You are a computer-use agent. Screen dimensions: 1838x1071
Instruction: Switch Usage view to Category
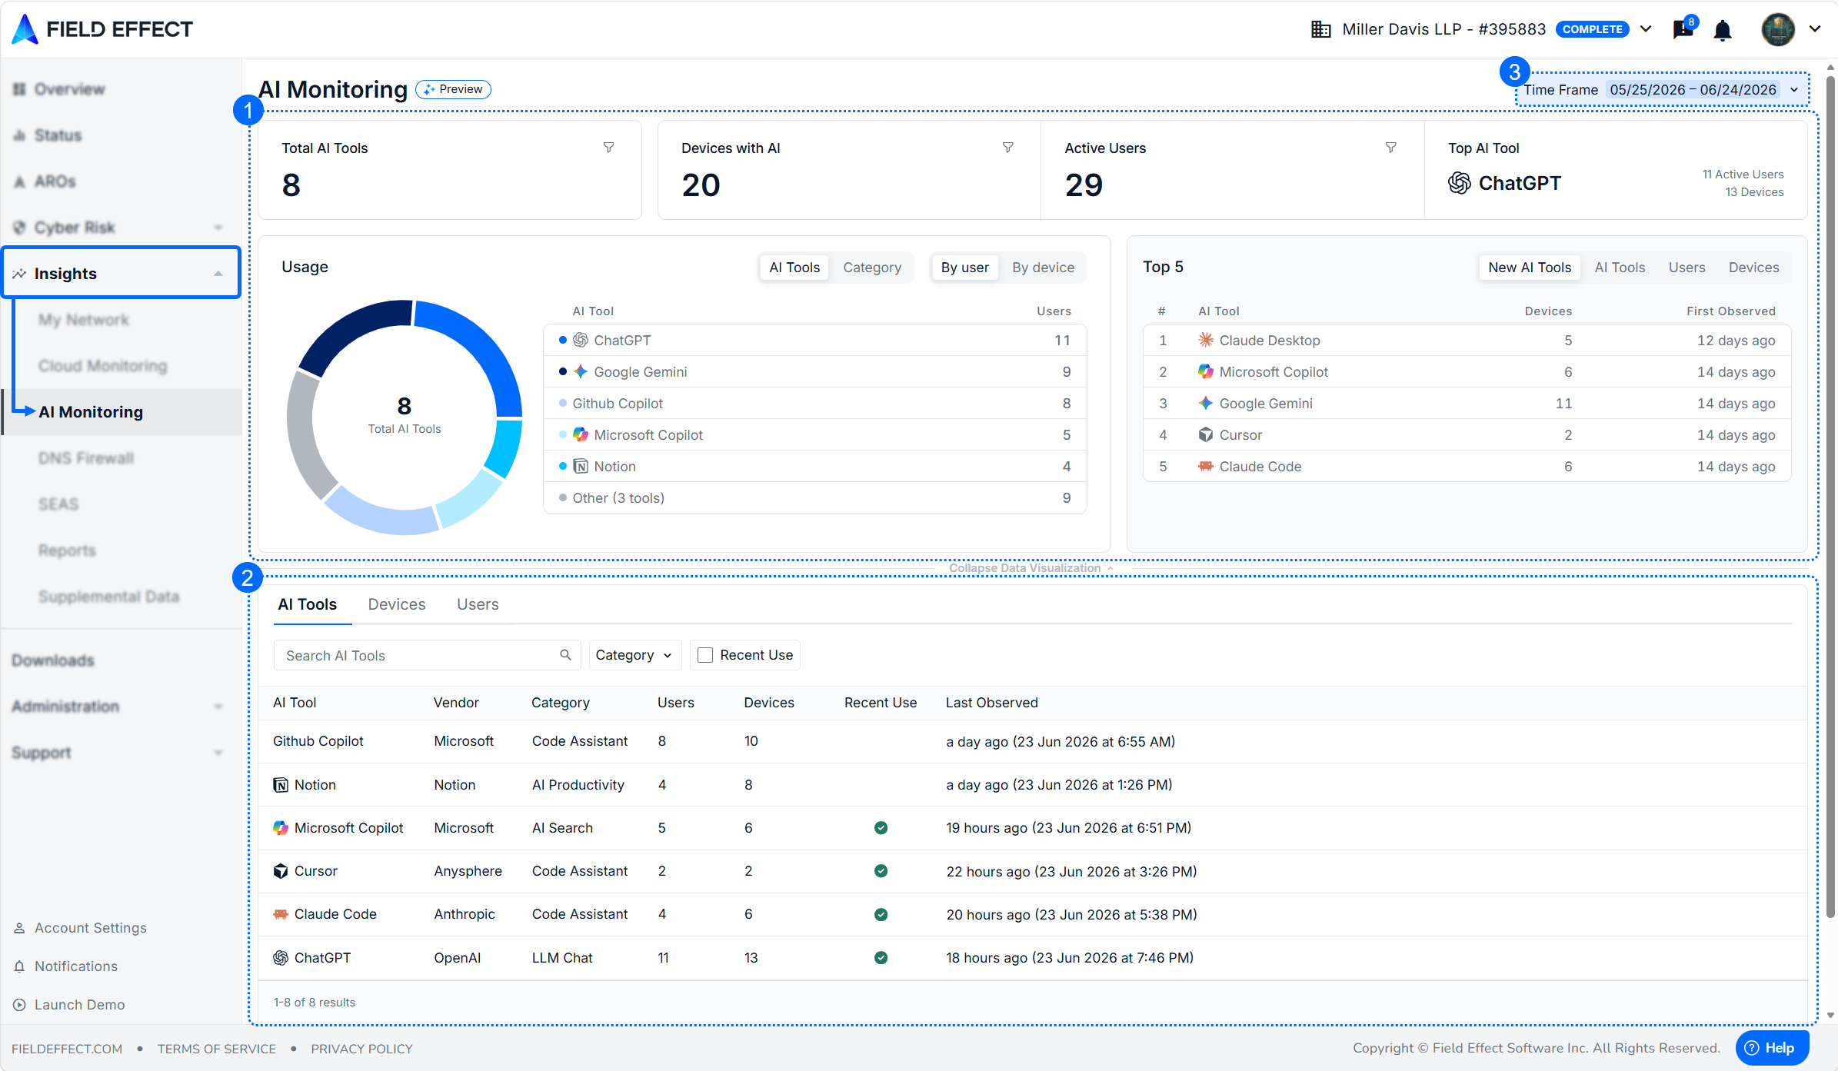[x=872, y=268]
